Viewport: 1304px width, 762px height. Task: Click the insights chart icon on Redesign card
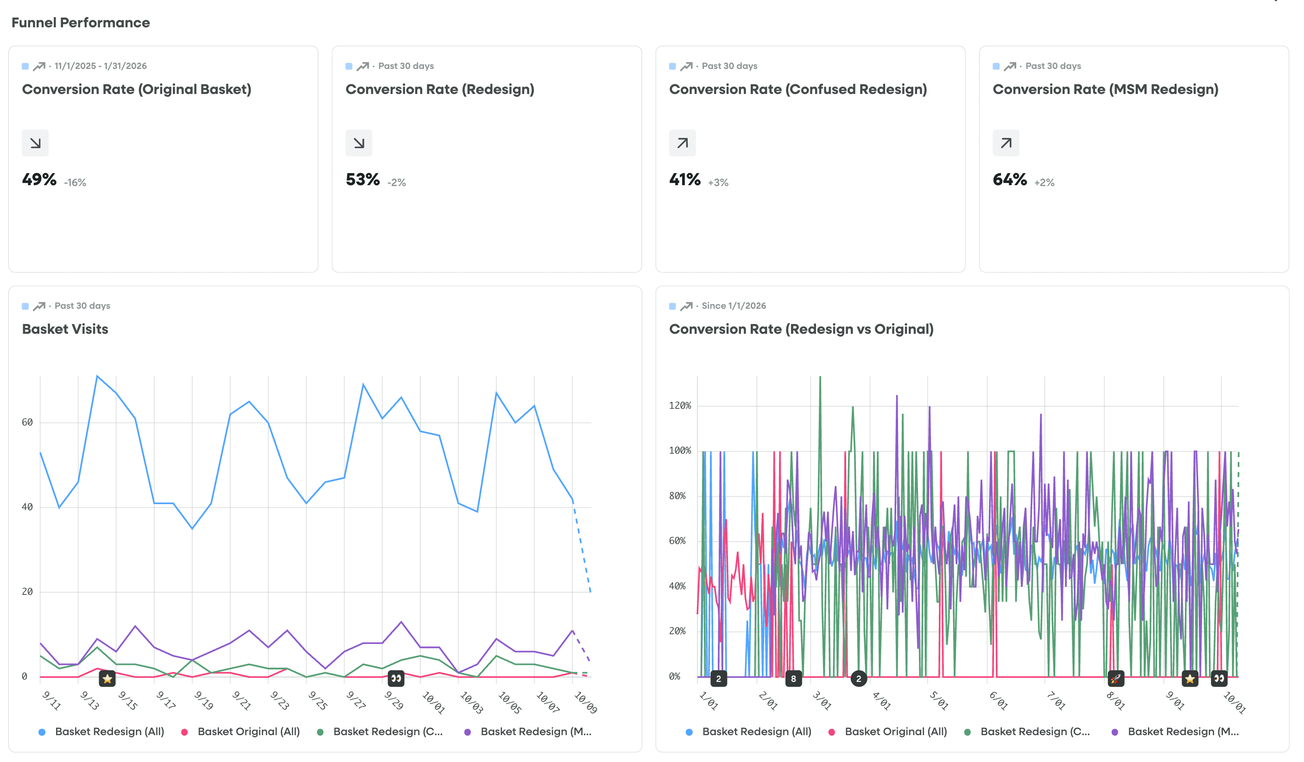point(363,66)
